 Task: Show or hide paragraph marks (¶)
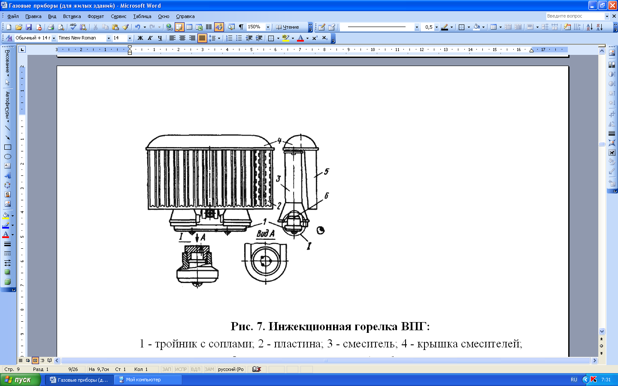coord(241,27)
